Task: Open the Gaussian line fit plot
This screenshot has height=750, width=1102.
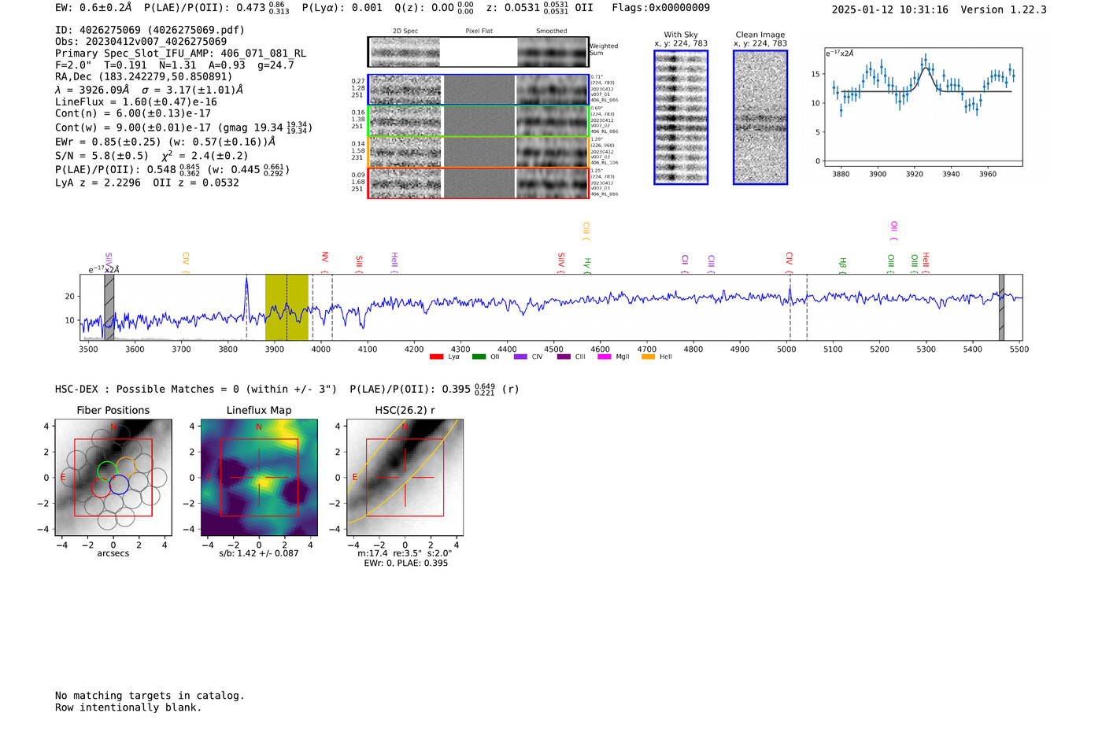Action: (x=923, y=107)
